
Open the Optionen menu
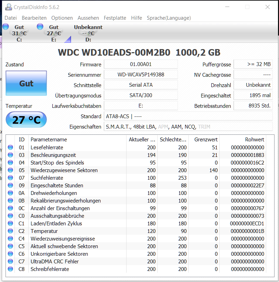pos(62,18)
